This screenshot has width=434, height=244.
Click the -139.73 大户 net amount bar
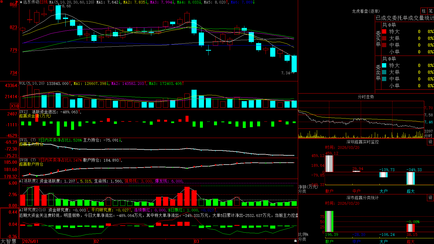[x=384, y=175]
